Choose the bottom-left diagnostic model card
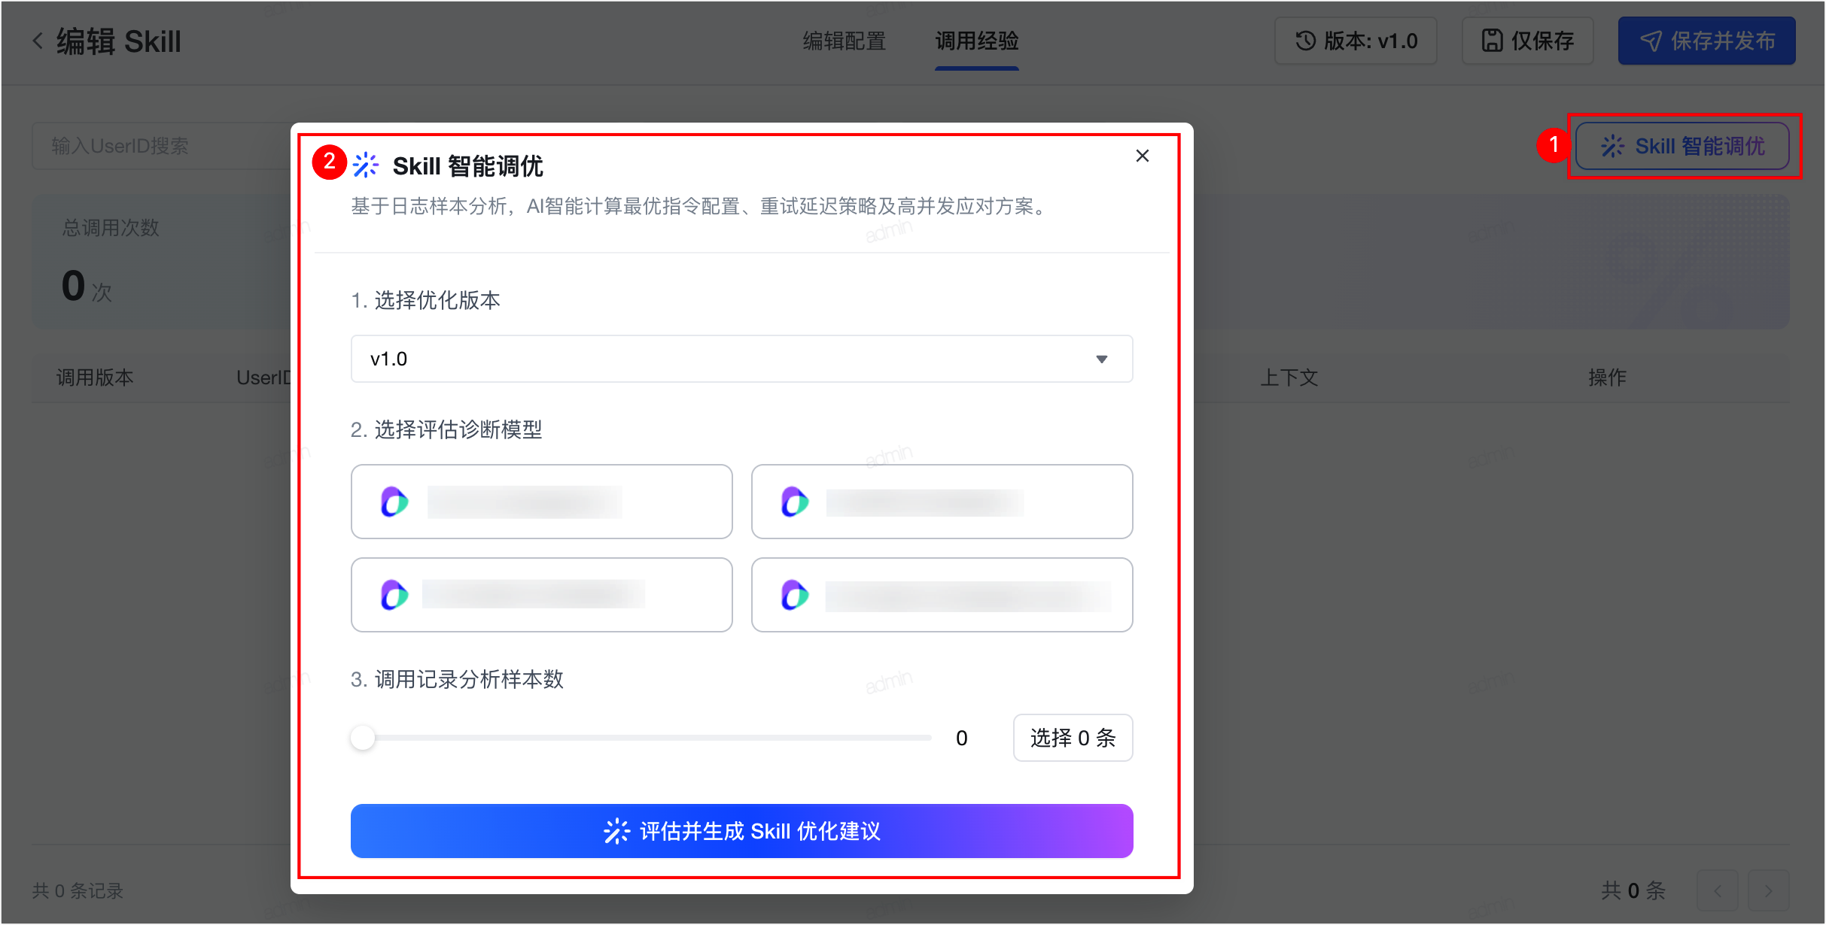 point(541,595)
